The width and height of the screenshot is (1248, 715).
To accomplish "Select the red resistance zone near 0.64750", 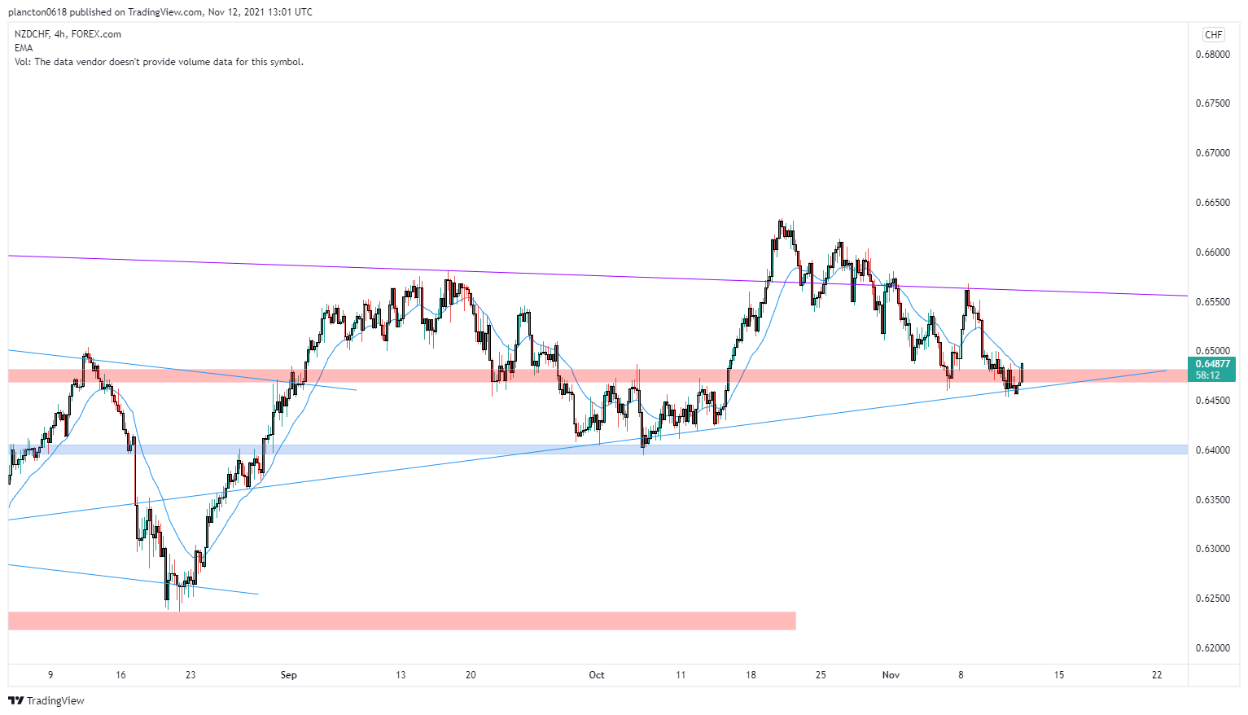I will [598, 375].
